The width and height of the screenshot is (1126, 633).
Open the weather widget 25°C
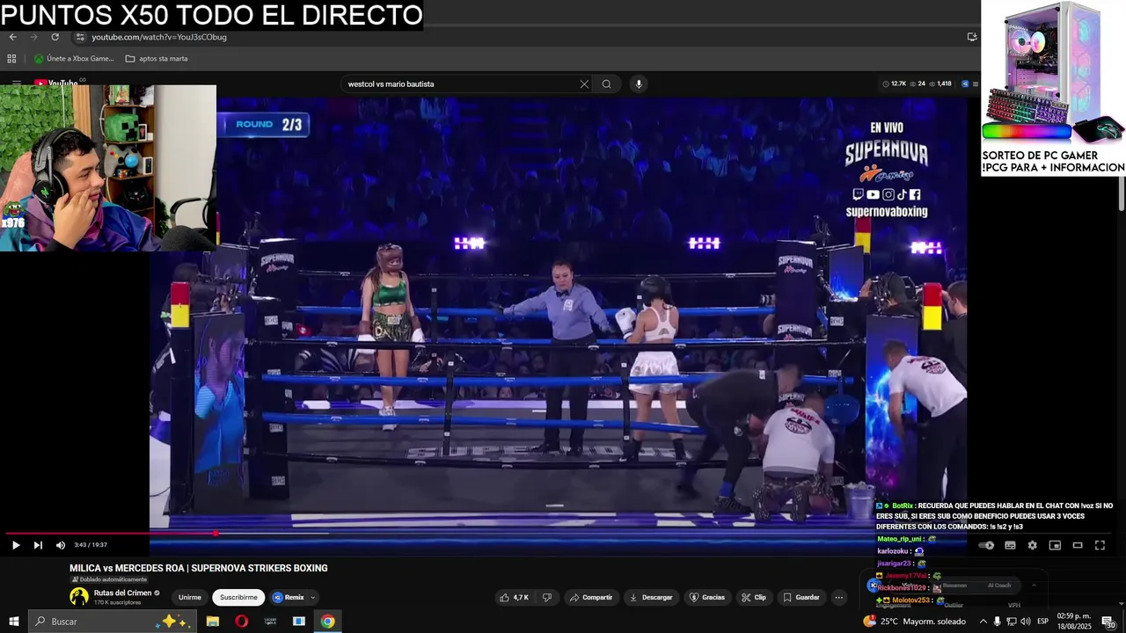point(915,622)
